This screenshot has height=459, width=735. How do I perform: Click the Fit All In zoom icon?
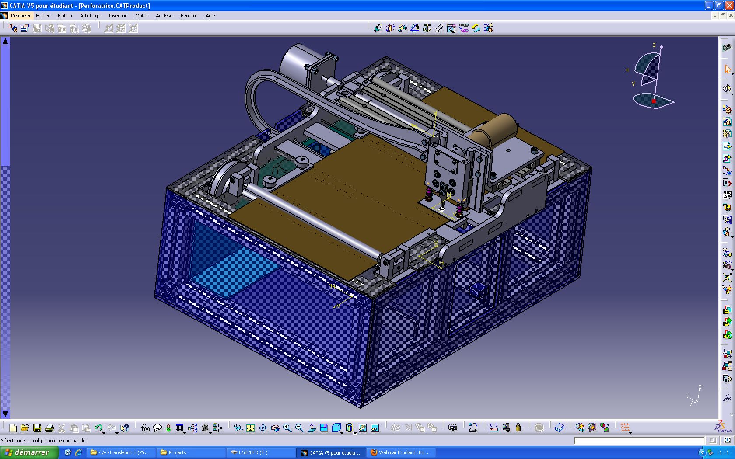tap(250, 428)
